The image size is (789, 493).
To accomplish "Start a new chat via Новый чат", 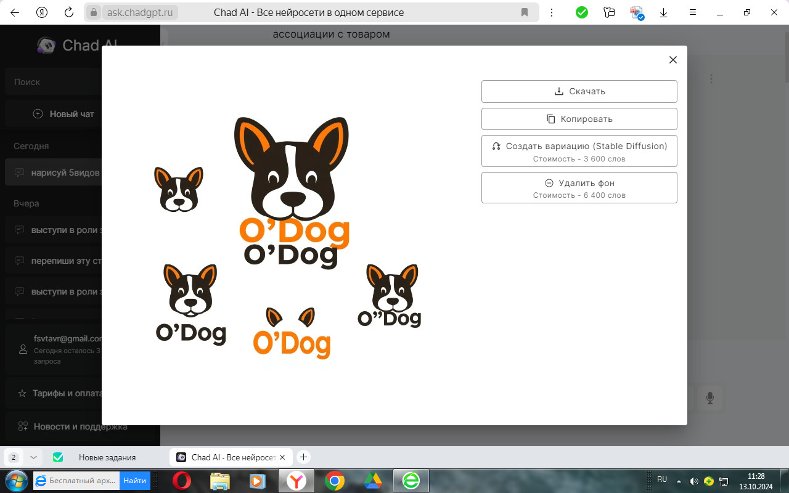I will 64,114.
